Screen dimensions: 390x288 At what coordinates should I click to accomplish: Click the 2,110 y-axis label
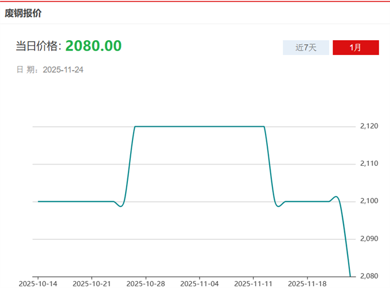370,164
